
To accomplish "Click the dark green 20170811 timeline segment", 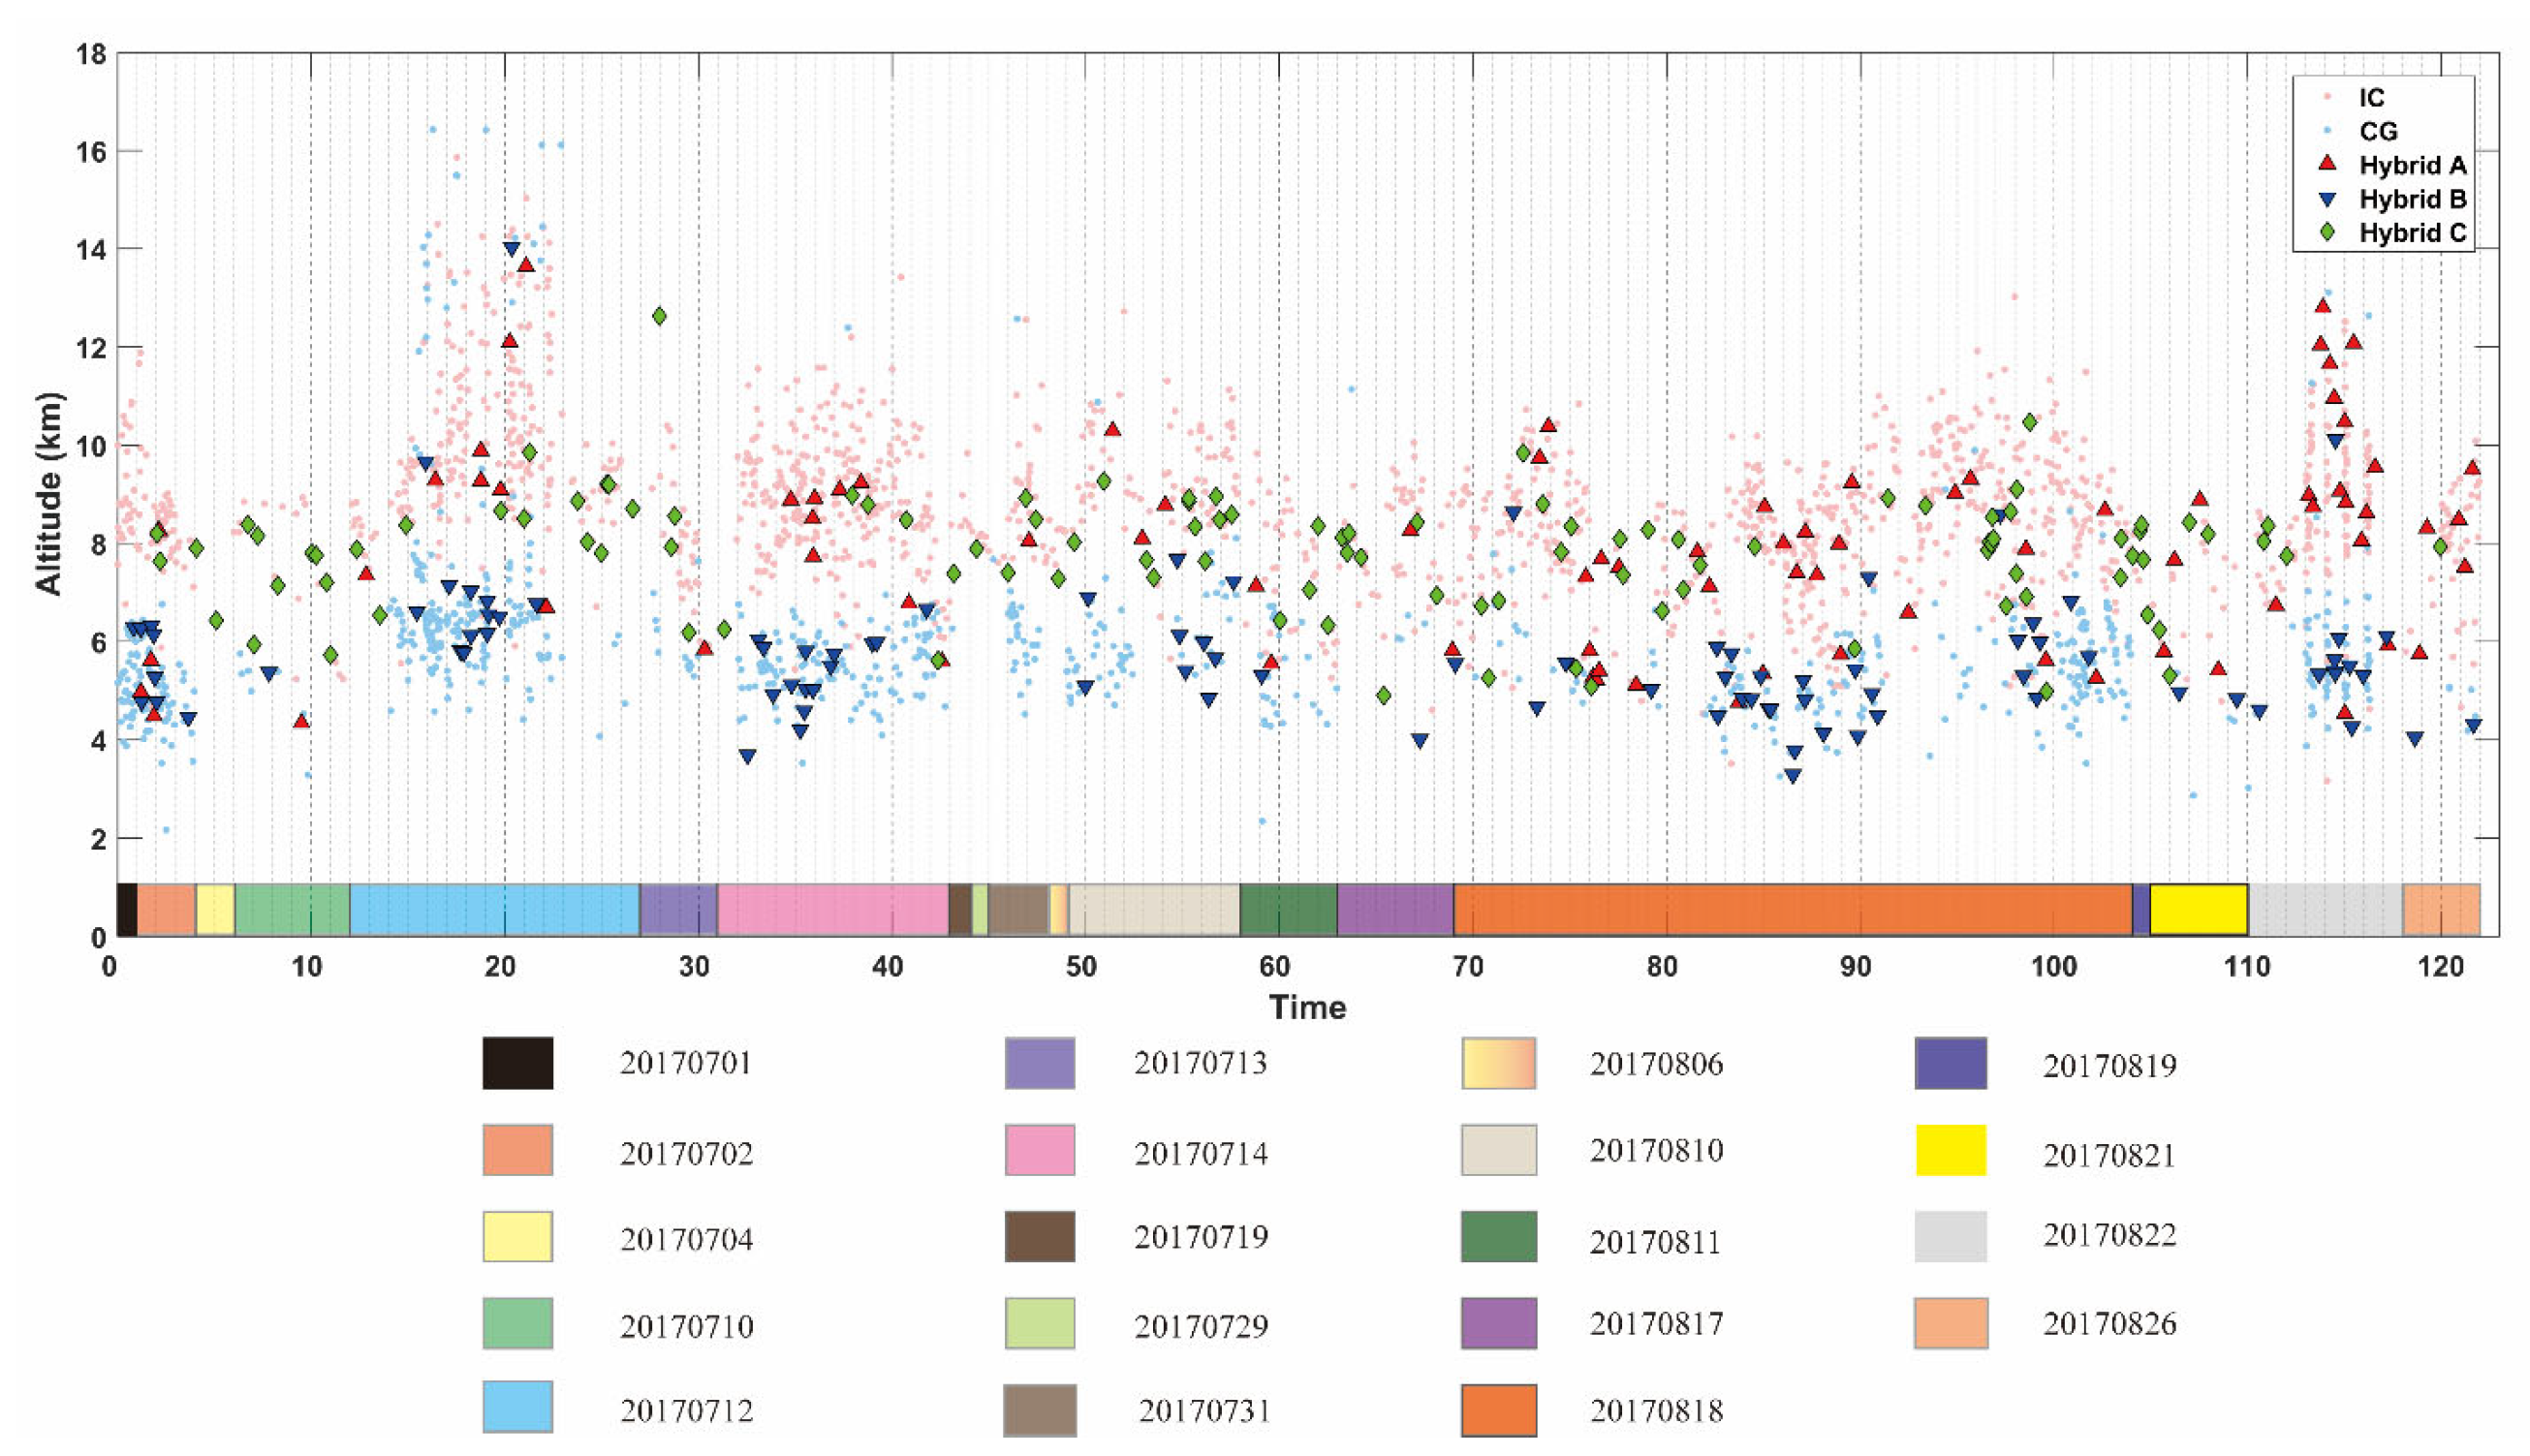I will click(x=1288, y=910).
